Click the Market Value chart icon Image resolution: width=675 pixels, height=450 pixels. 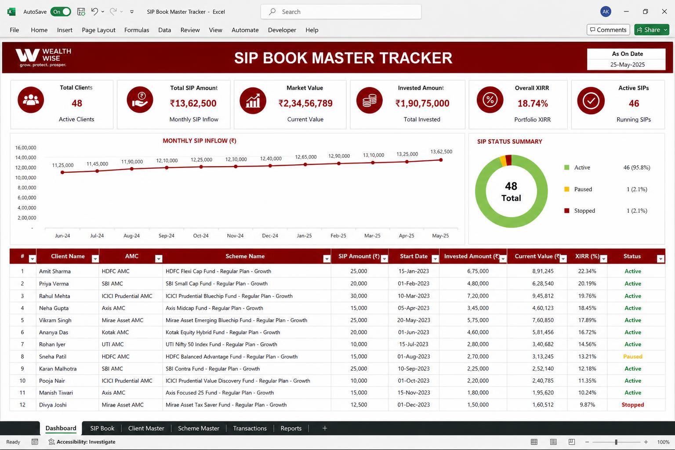click(x=253, y=101)
